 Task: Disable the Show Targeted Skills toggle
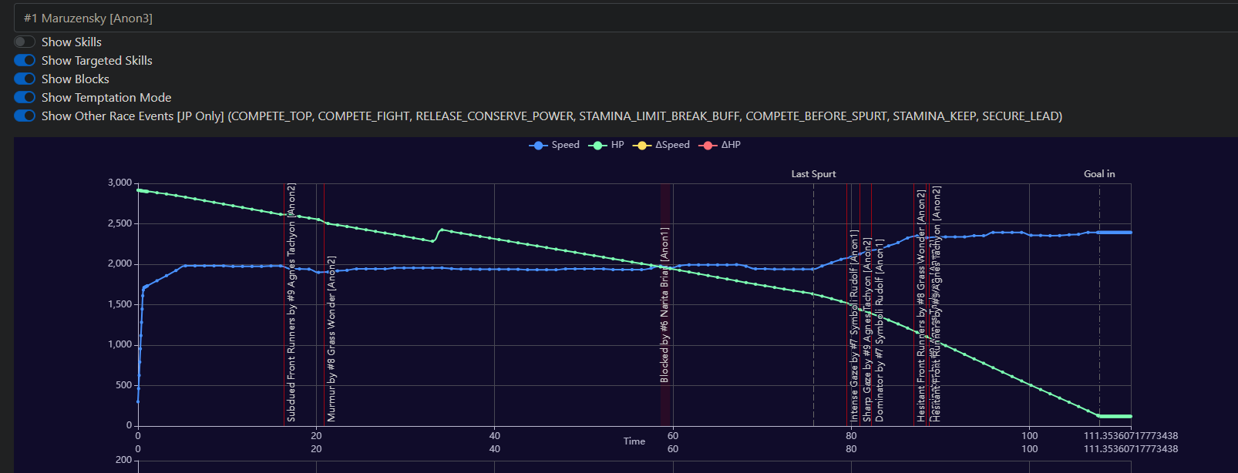25,60
